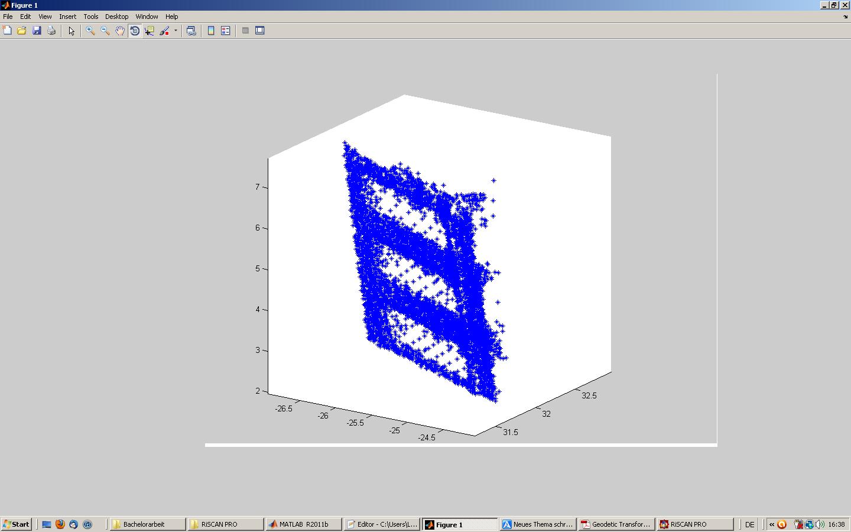Print the figure using the printer icon
This screenshot has width=851, height=532.
pyautogui.click(x=51, y=31)
